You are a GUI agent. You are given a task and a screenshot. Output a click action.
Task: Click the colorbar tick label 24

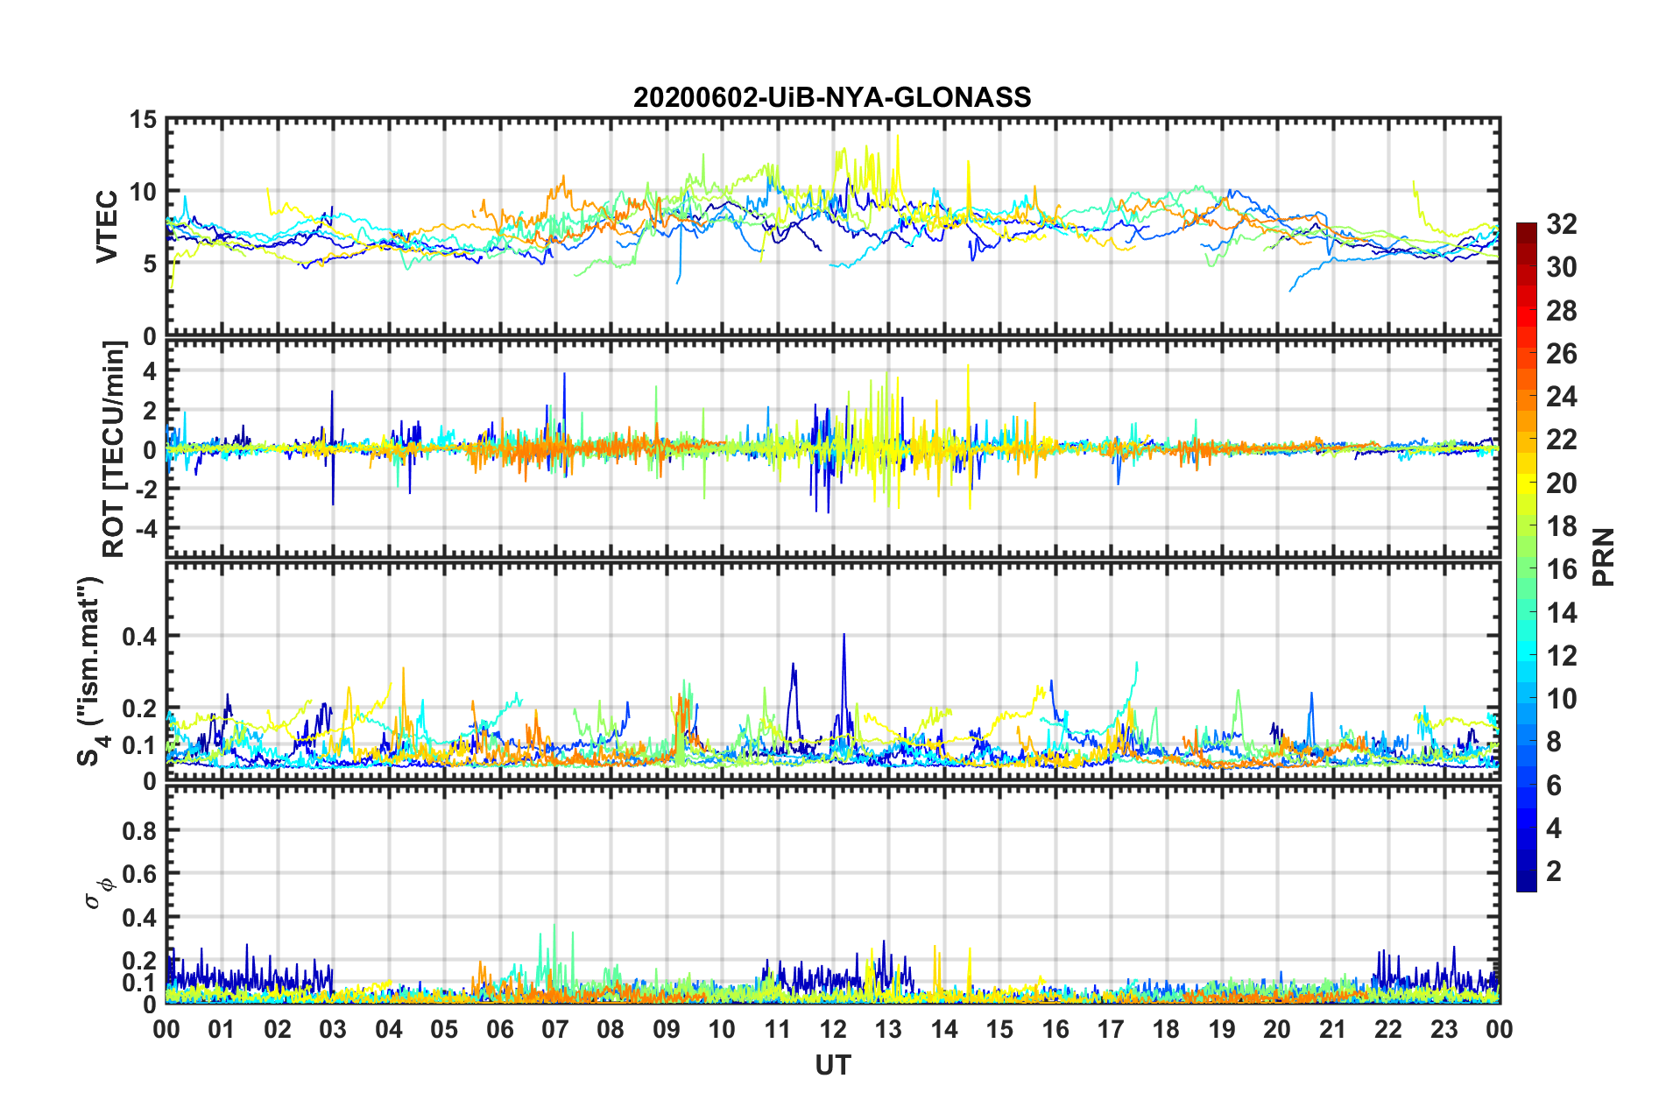(1562, 397)
